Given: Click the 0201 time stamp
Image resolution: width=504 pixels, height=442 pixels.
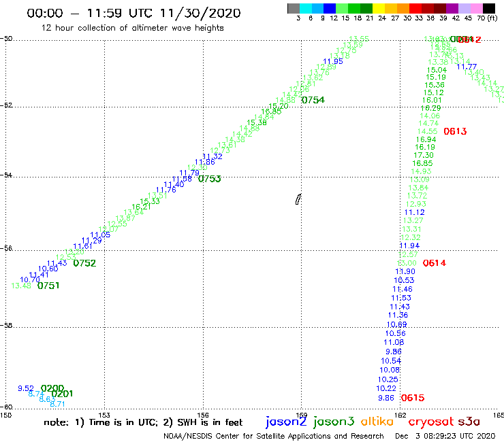Looking at the screenshot, I should 62,394.
